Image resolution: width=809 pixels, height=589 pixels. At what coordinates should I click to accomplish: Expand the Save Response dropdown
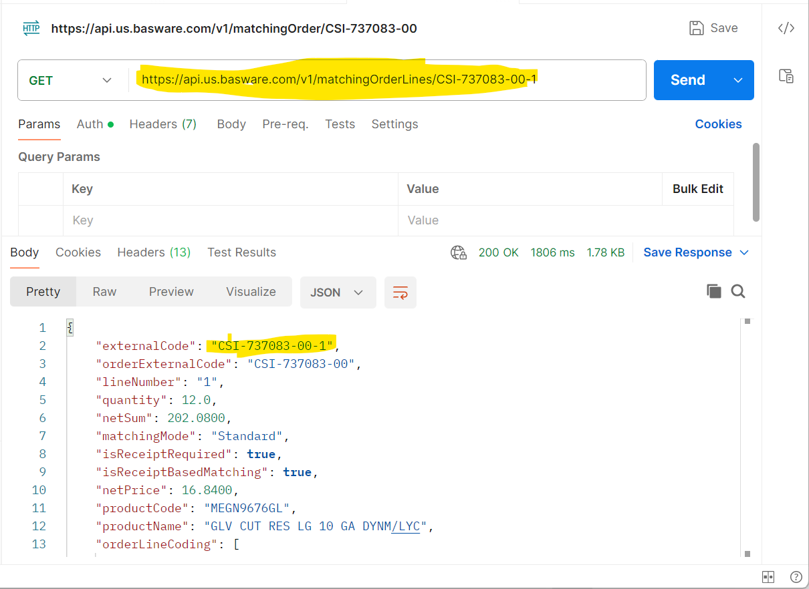point(696,252)
